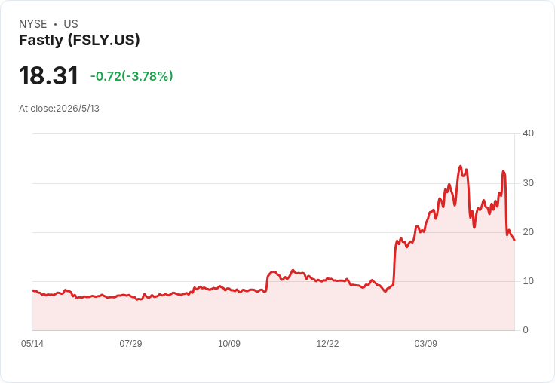Click the 07/29 x-axis date label
Viewport: 555px width, 383px height.
(x=130, y=343)
